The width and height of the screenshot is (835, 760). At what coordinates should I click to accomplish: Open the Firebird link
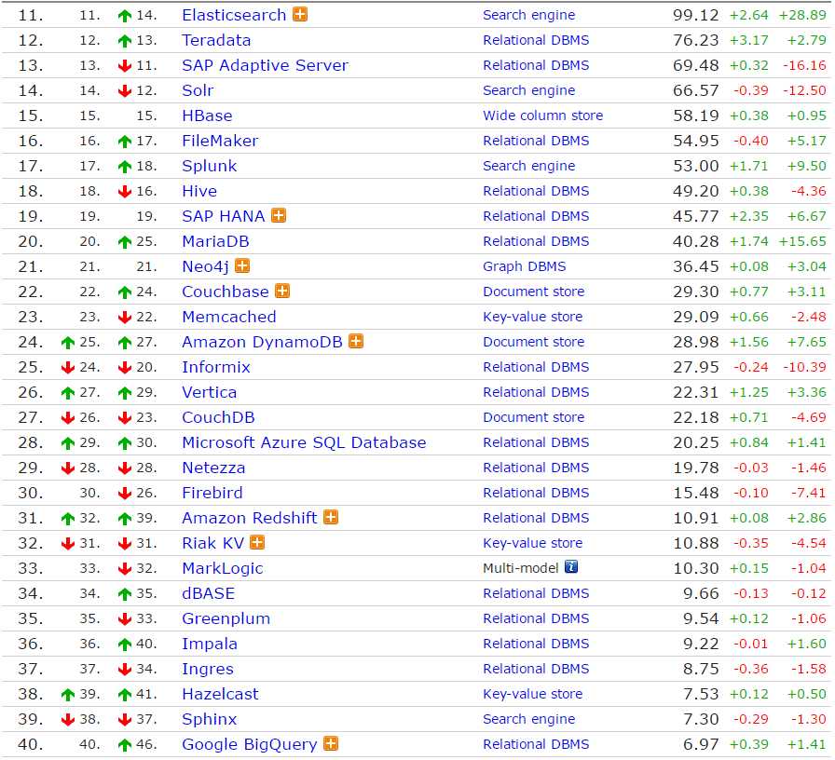pos(212,493)
